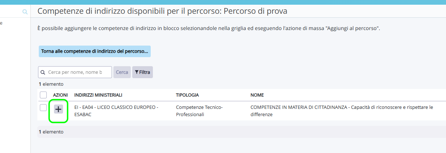
Task: Click the plus icon to add competenza
Action: coord(58,109)
